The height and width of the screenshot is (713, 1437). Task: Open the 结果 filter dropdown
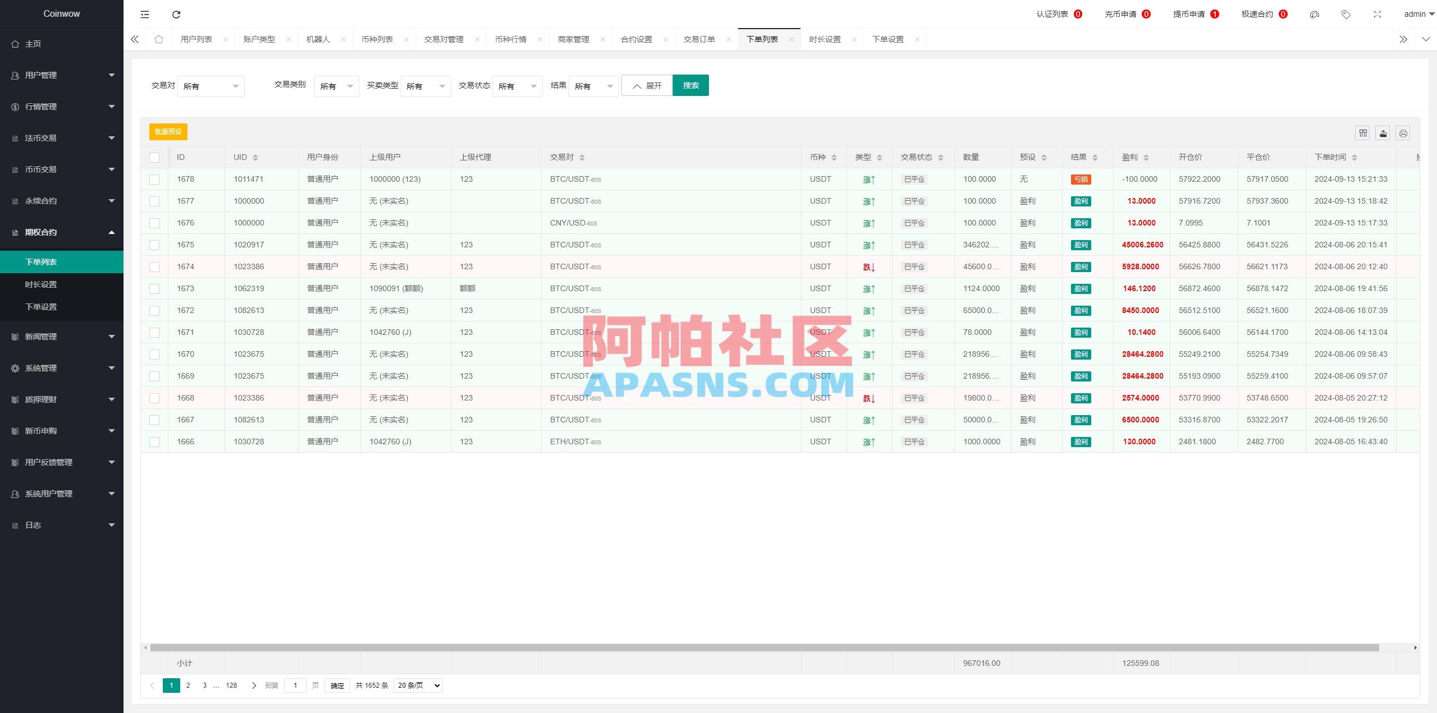(594, 86)
